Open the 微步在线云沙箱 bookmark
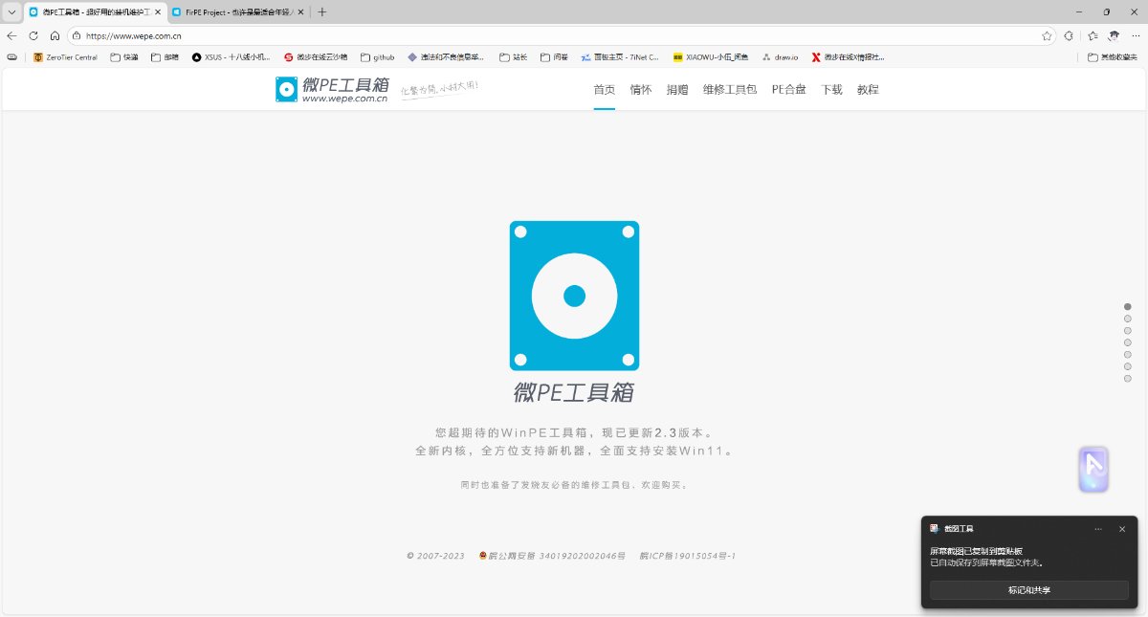Screen dimensions: 1148x617 click(315, 57)
